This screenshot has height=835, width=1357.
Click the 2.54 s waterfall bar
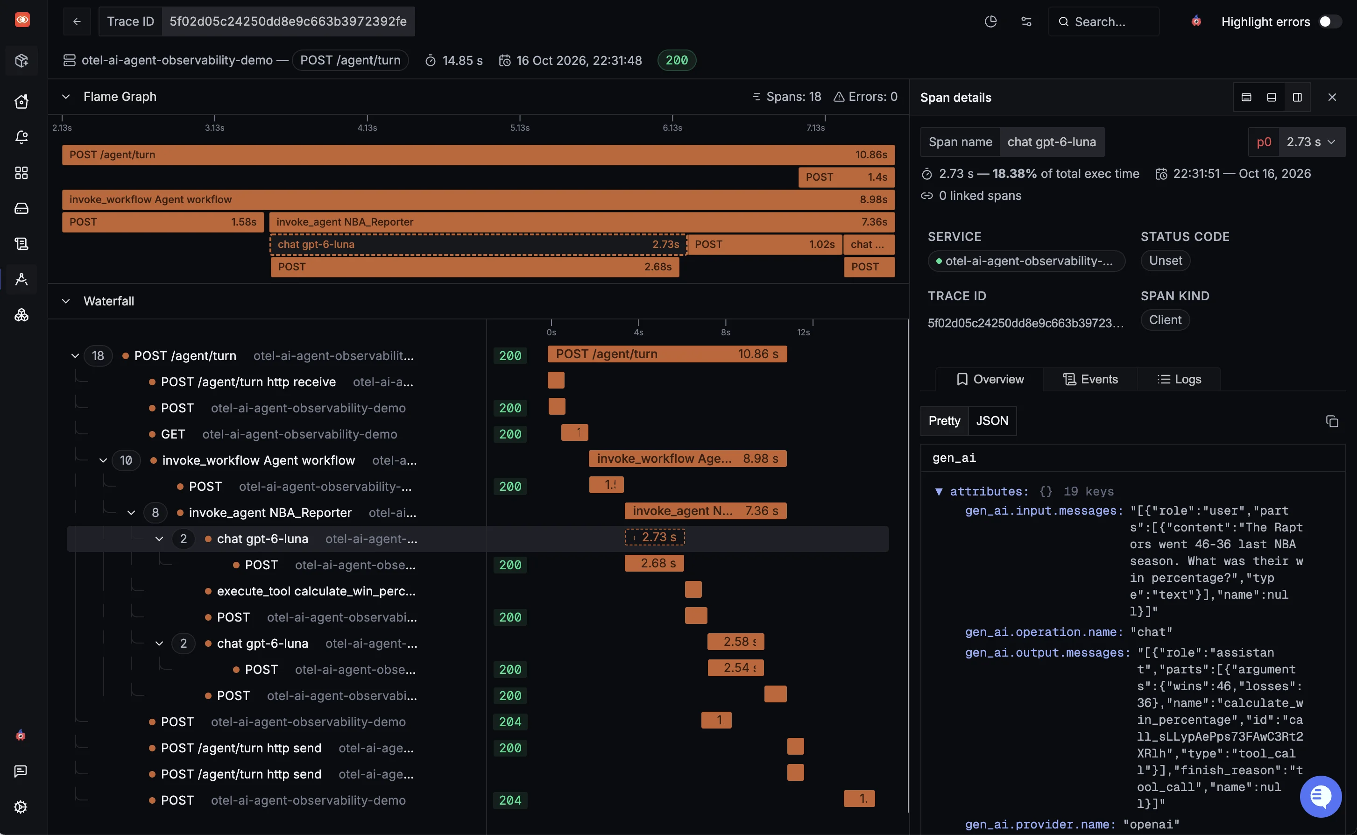click(x=735, y=668)
